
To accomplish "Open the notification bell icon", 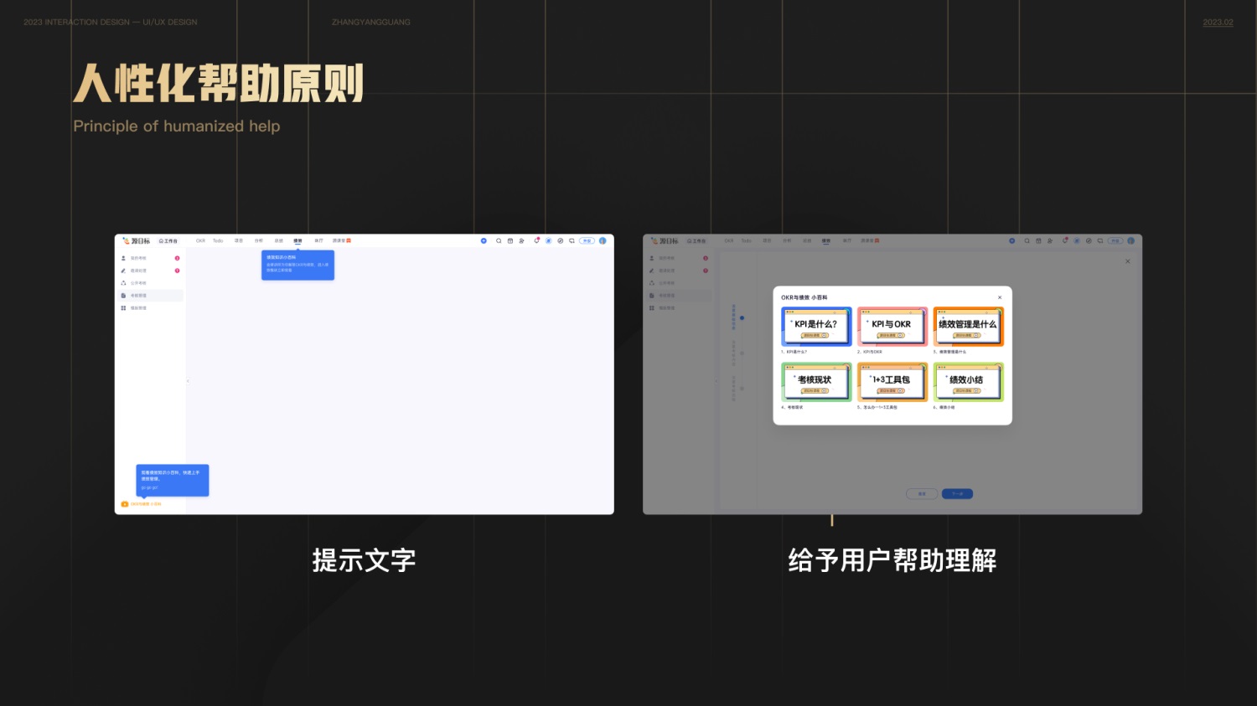I will pyautogui.click(x=537, y=240).
